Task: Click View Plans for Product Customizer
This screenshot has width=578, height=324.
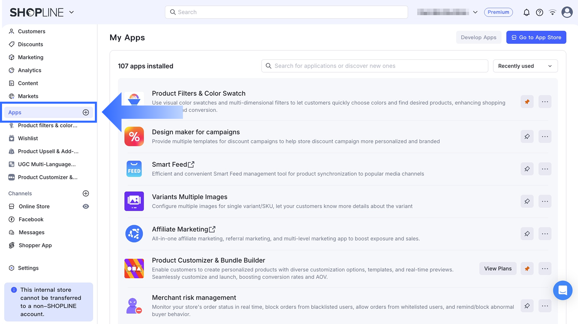Action: click(x=498, y=268)
